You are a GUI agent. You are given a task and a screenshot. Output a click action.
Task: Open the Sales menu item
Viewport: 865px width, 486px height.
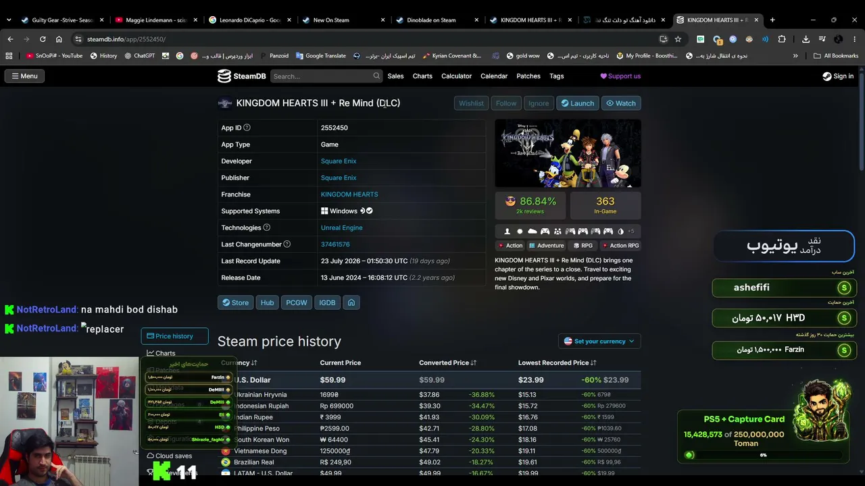[x=395, y=76]
